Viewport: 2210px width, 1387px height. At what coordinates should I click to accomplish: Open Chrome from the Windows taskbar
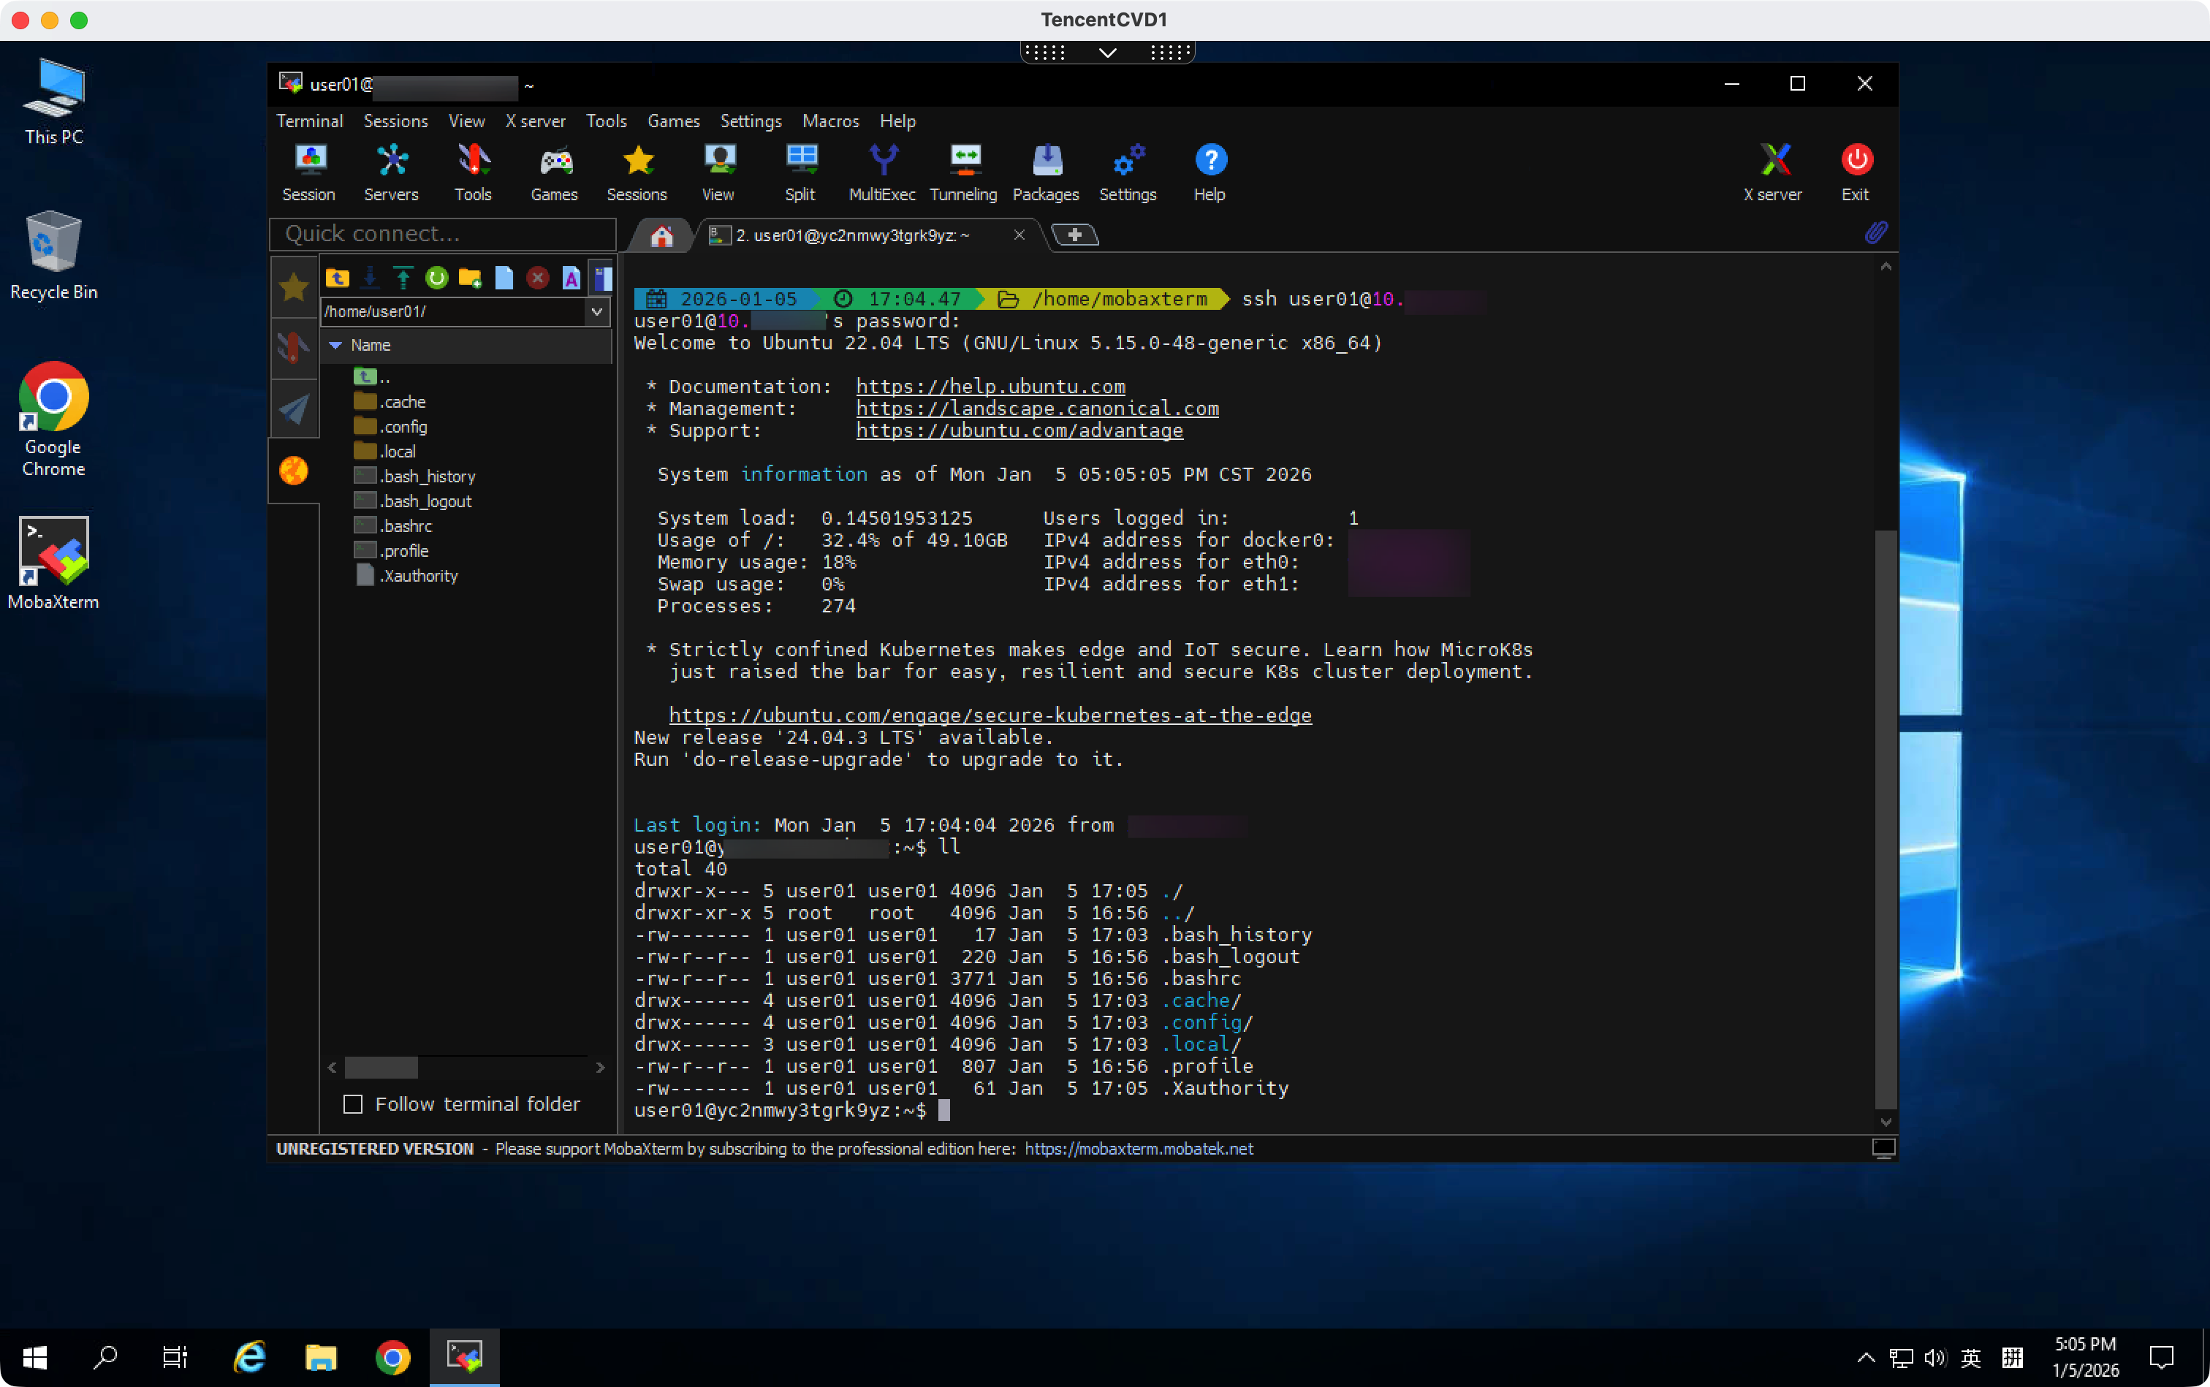click(392, 1357)
